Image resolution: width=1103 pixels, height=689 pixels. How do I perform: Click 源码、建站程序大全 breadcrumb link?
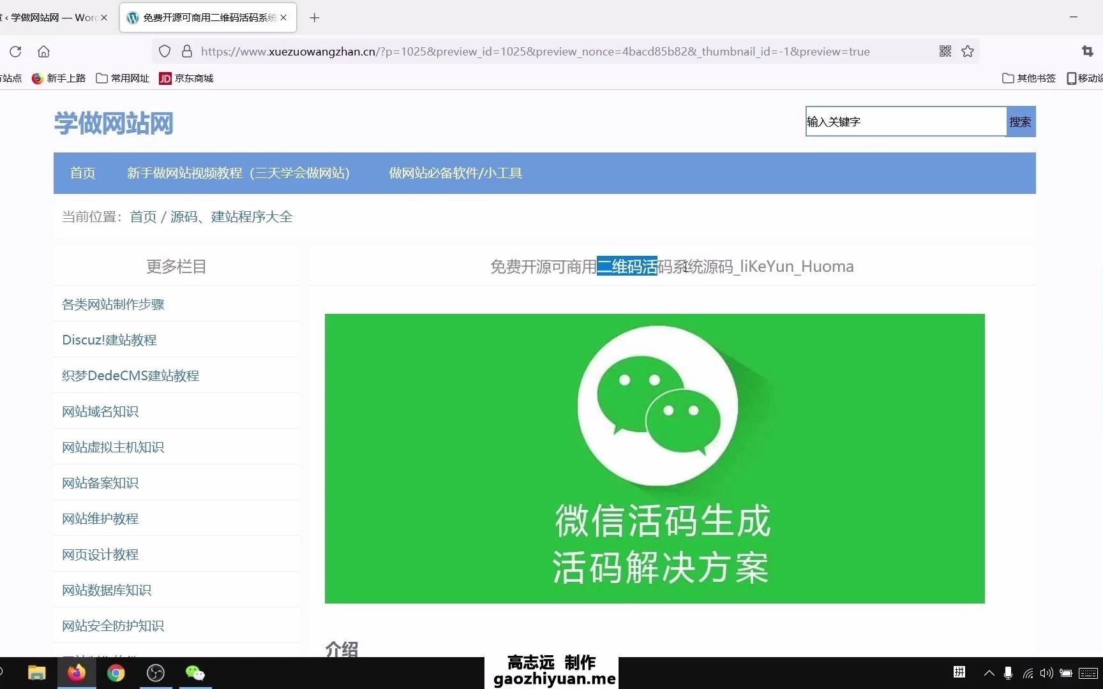coord(231,217)
